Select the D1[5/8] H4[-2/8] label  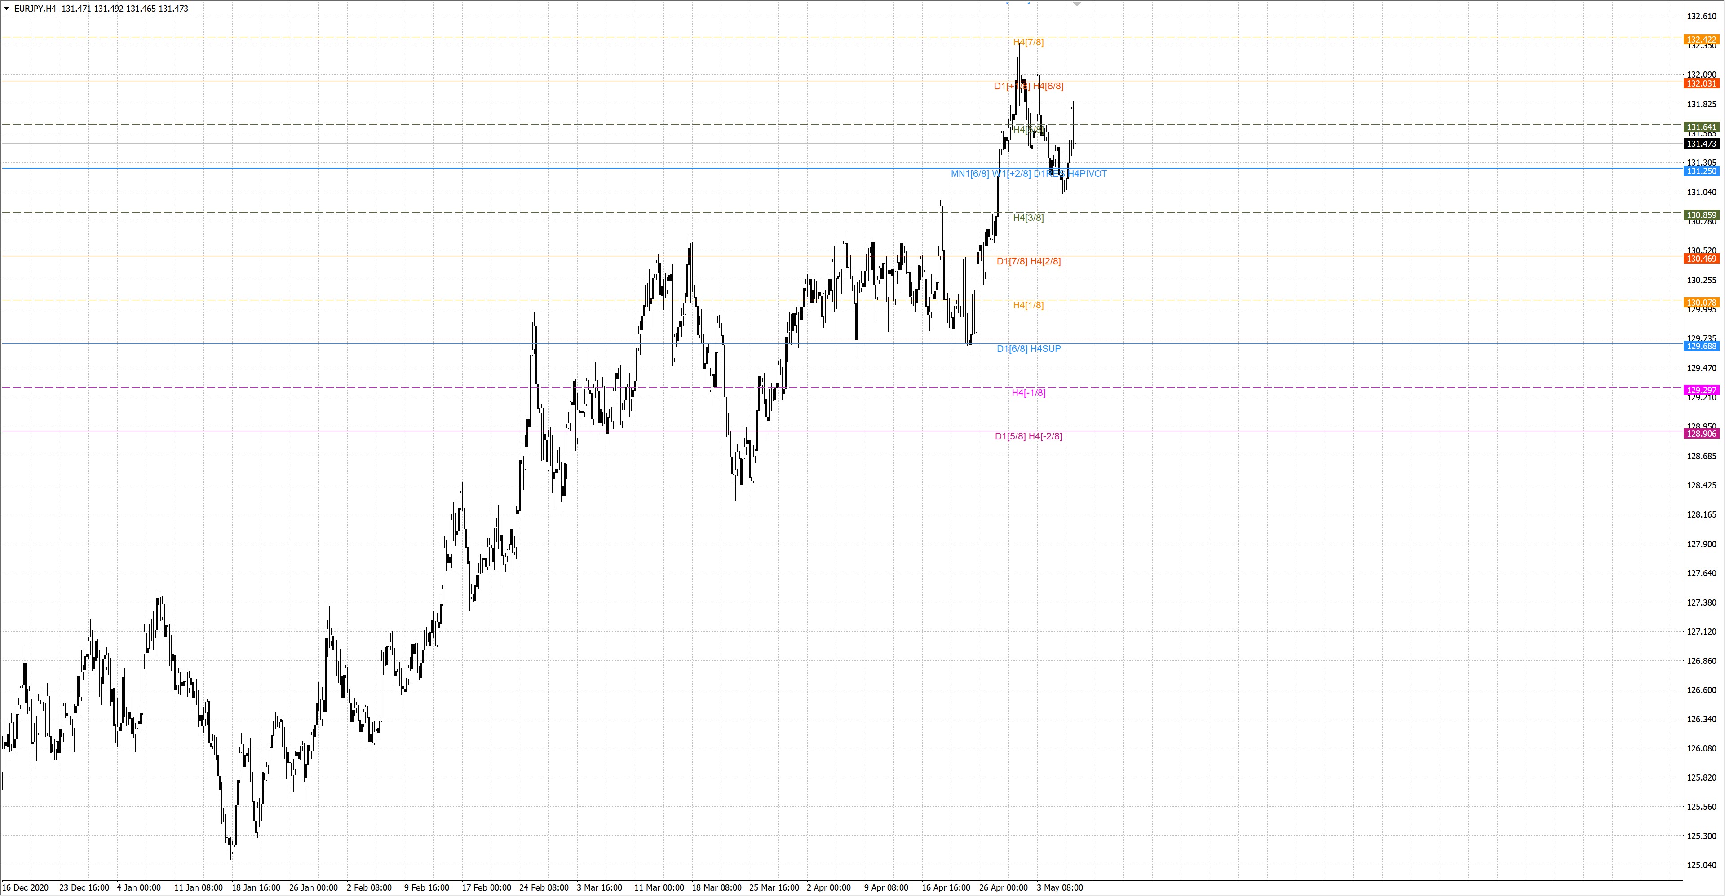coord(1028,436)
